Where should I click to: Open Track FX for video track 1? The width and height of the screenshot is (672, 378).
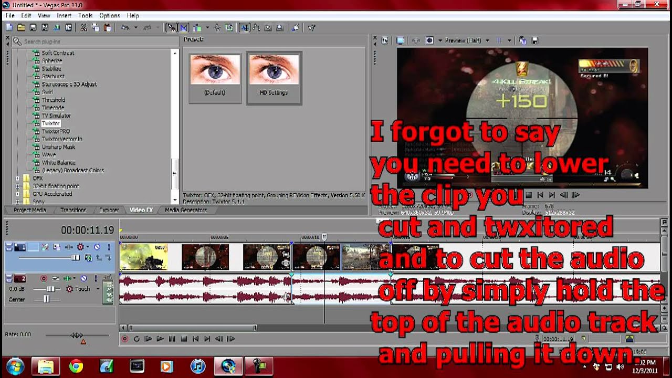[x=69, y=247]
